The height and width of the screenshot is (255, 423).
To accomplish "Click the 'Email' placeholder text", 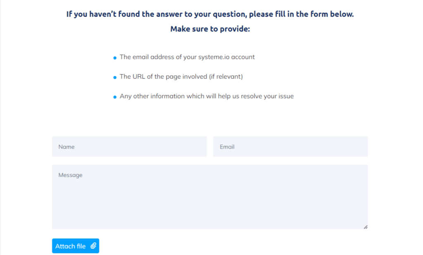I will [x=227, y=147].
